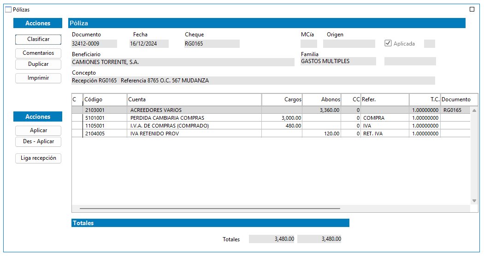Click the Código column header
The image size is (484, 256).
(105, 99)
